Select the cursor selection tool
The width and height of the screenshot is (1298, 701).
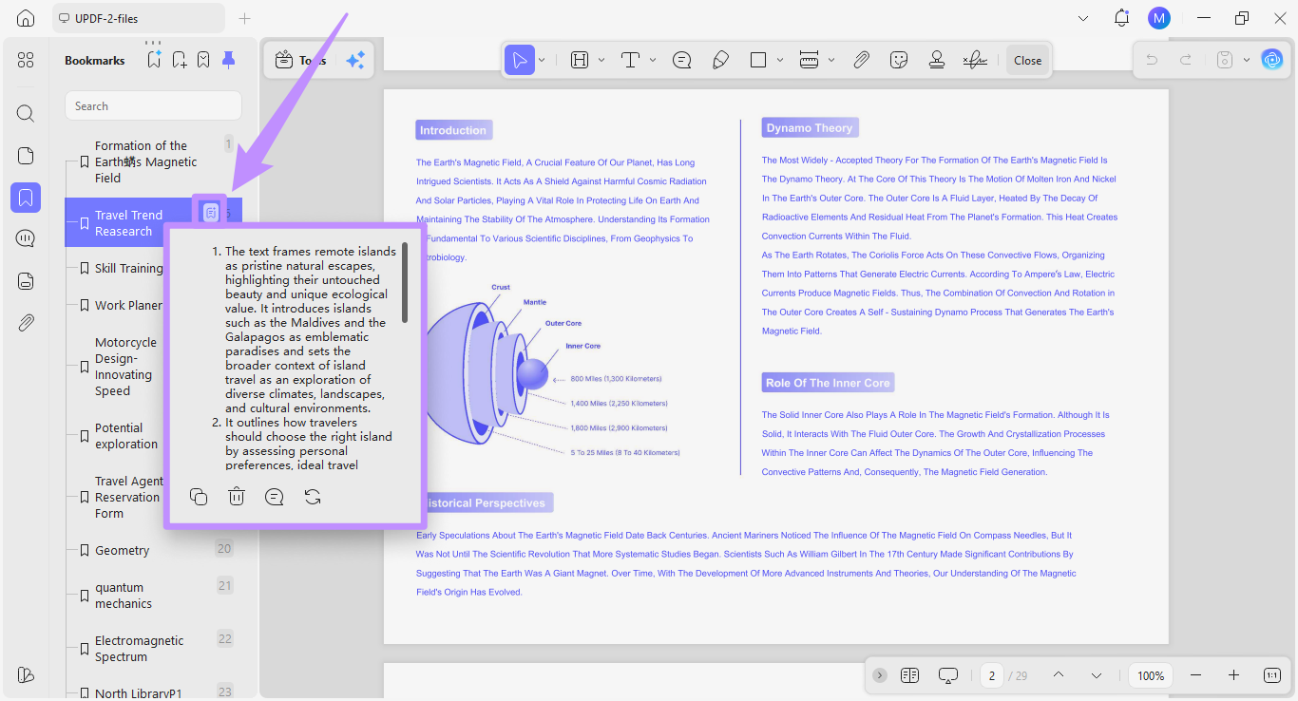(x=519, y=60)
